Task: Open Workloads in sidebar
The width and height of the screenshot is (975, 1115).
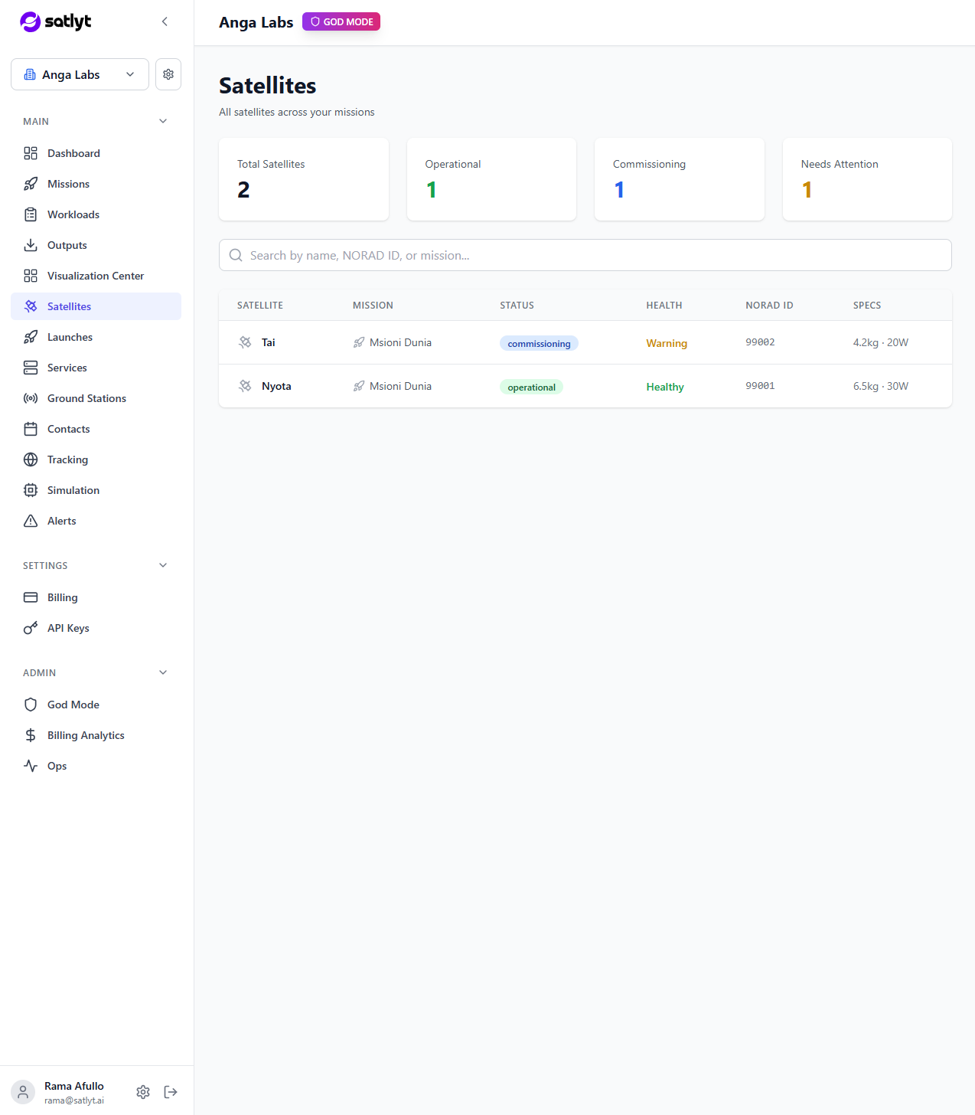Action: (x=96, y=214)
